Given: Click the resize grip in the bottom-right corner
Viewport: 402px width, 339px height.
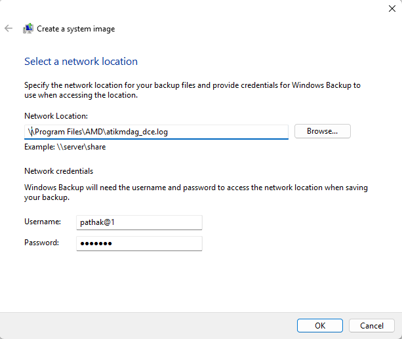Looking at the screenshot, I should click(398, 335).
